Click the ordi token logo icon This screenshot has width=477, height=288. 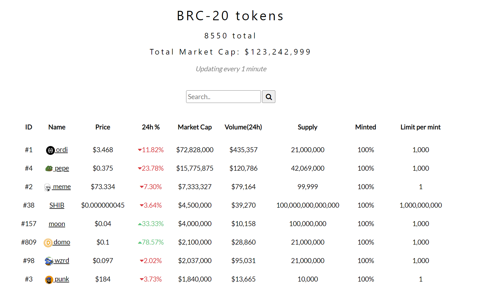pyautogui.click(x=50, y=150)
